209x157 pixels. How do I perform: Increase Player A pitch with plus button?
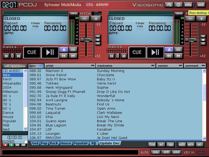pyautogui.click(x=96, y=19)
